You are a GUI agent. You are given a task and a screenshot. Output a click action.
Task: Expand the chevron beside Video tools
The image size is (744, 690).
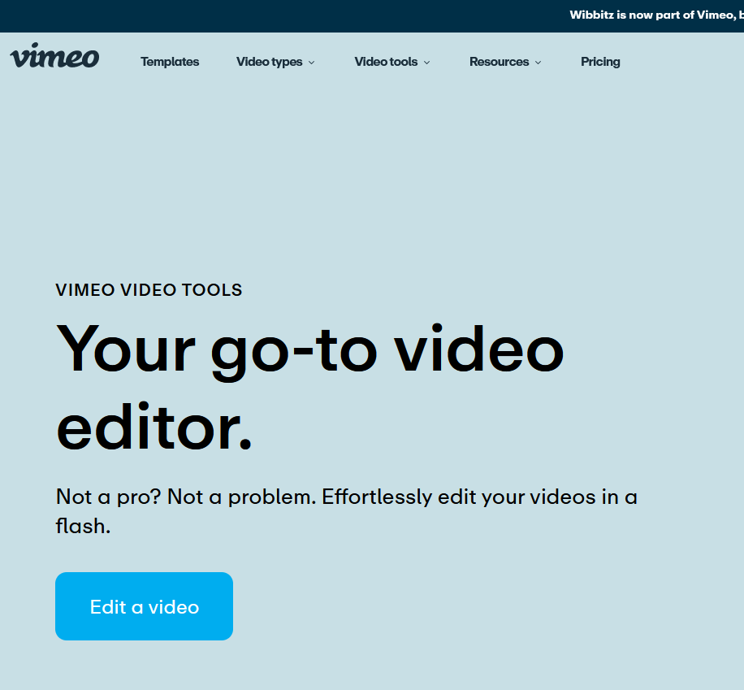pos(427,63)
